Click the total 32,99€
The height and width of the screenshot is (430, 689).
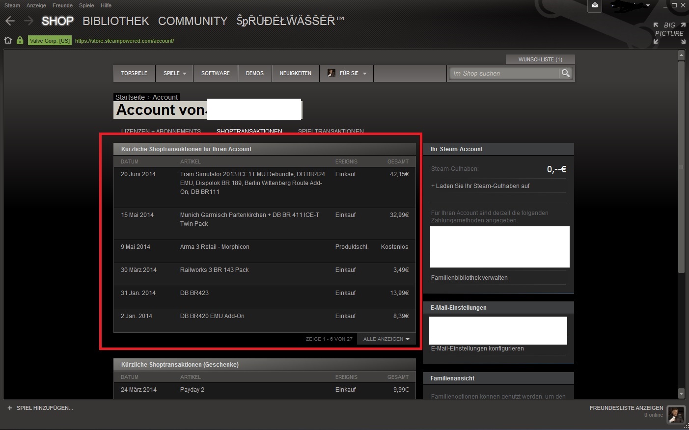coord(399,215)
